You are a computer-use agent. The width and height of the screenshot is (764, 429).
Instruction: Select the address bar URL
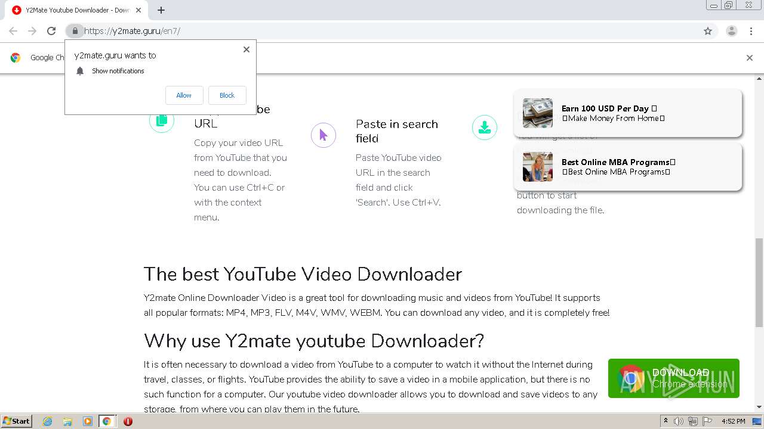click(x=132, y=31)
